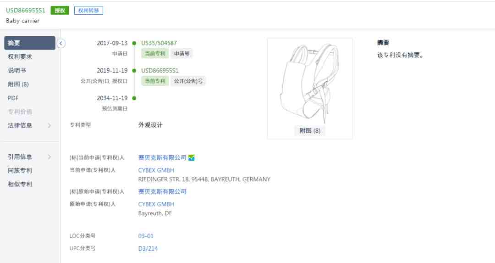495x263 pixels.
Task: Open LOC classification 03-01 link
Action: (x=146, y=236)
